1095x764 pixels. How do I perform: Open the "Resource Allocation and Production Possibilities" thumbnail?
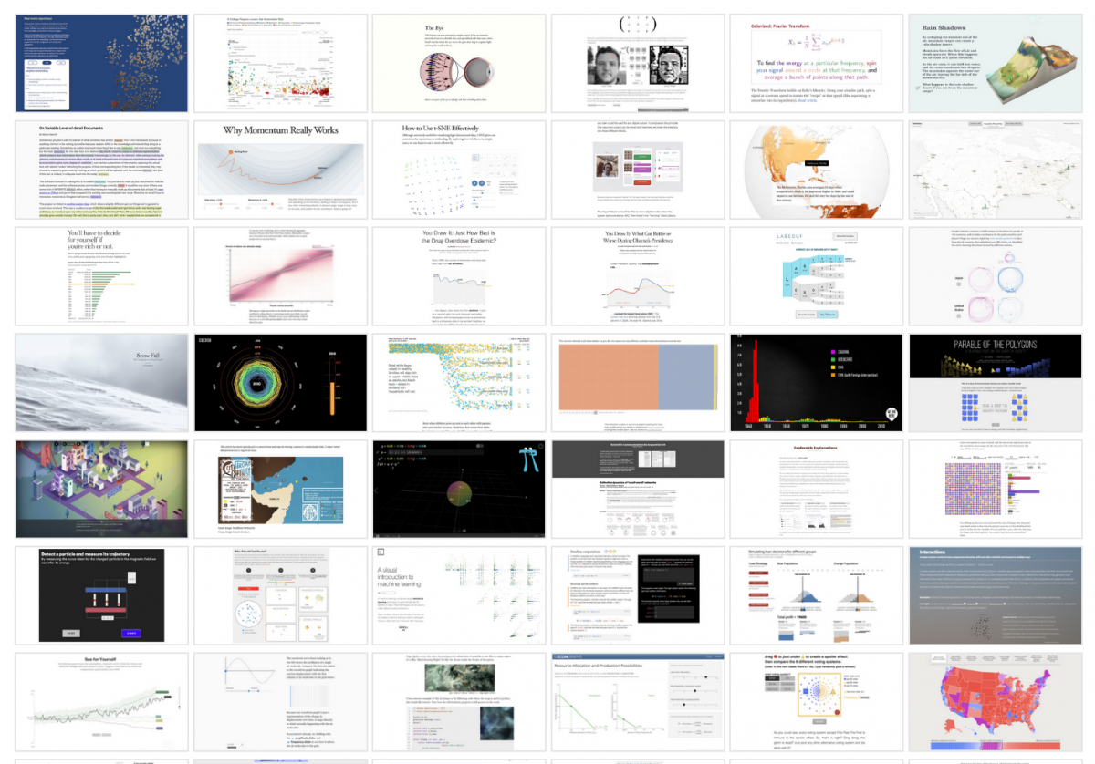(637, 698)
